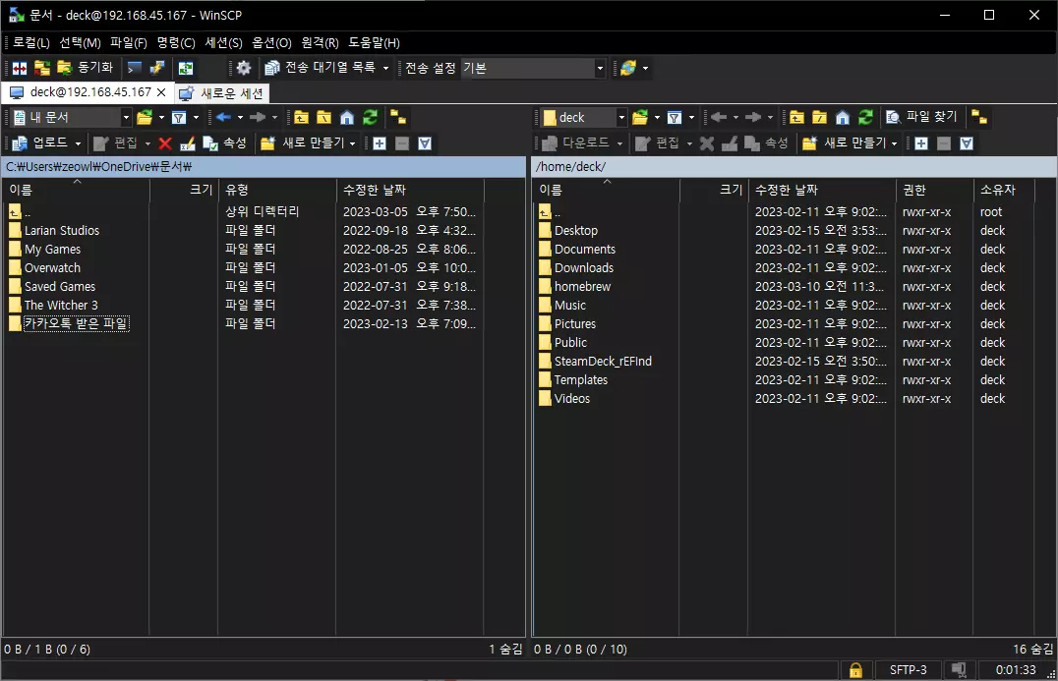Show local directory tree icon
Viewport: 1058px width, 681px height.
tap(398, 118)
